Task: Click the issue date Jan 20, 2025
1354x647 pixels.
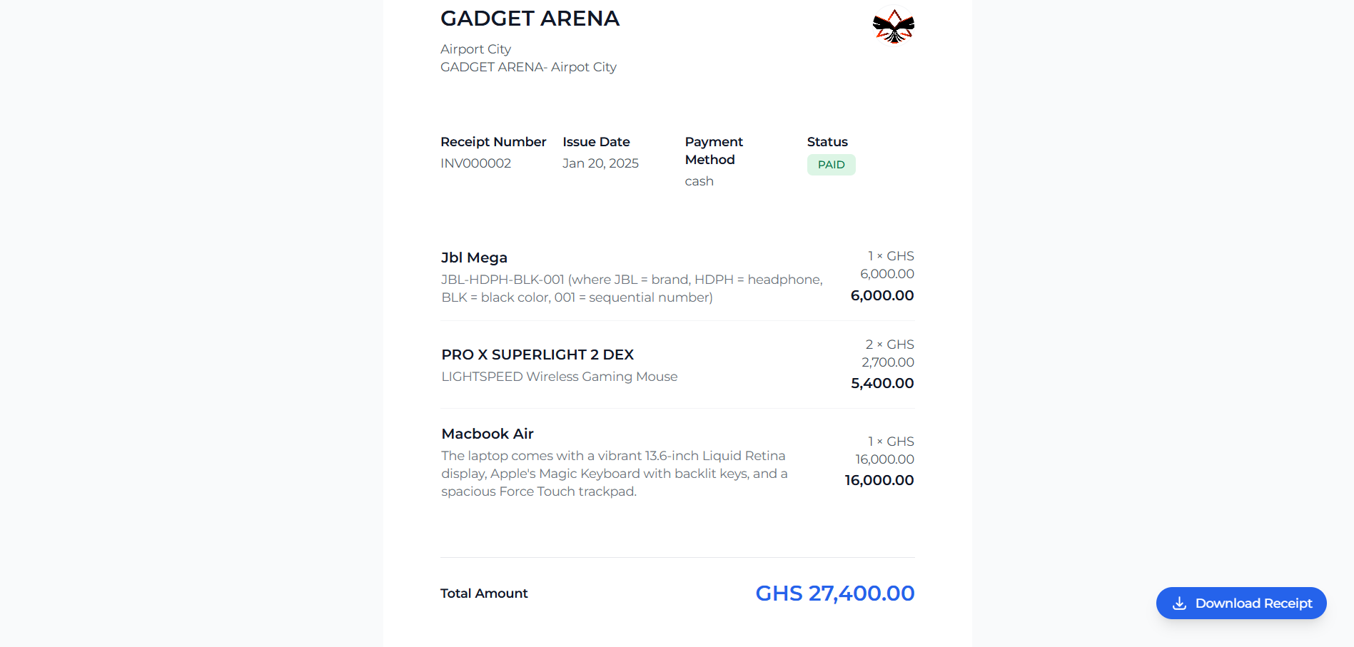Action: tap(600, 163)
